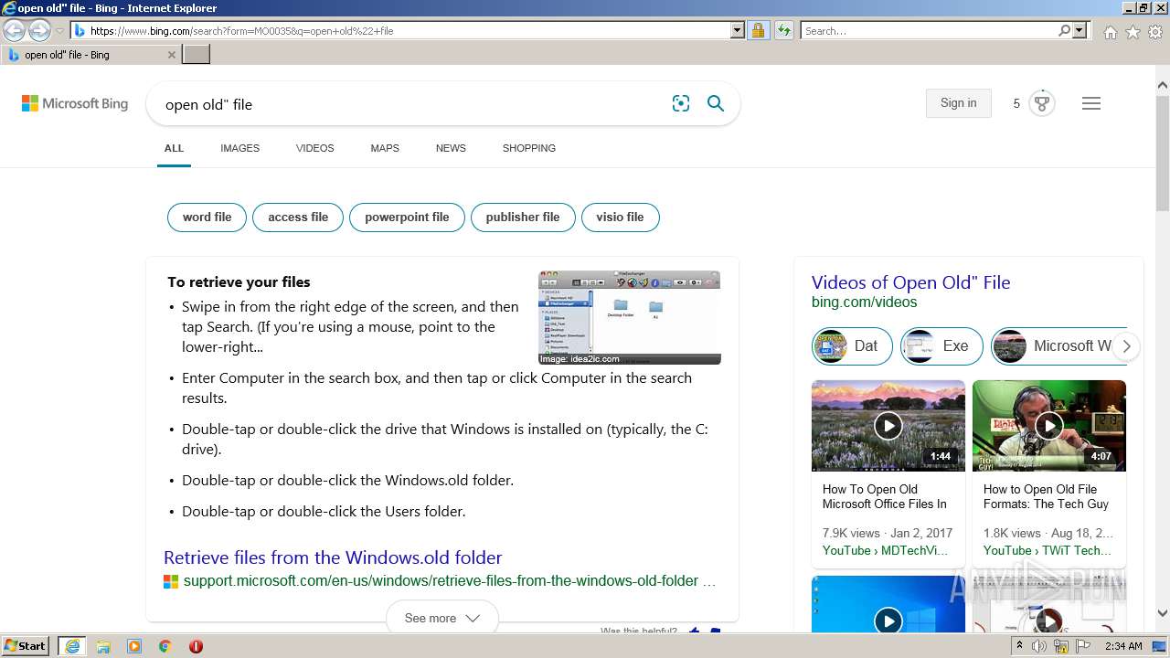Viewport: 1170px width, 658px height.
Task: Click the page scrollbar up arrow
Action: 1162,85
